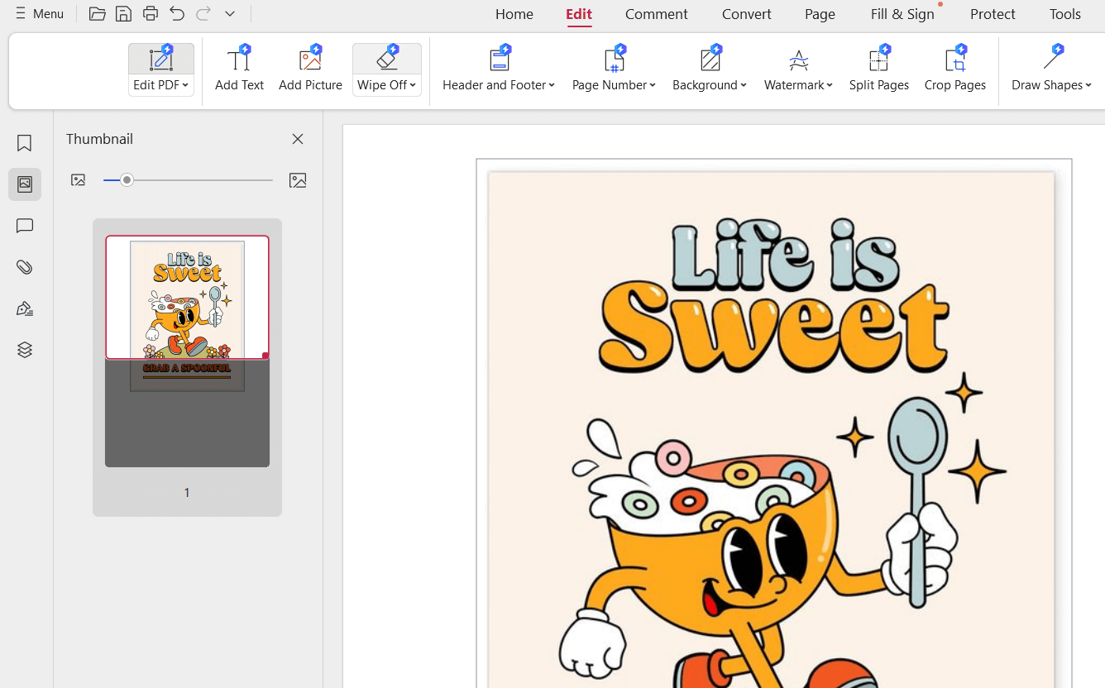Screen dimensions: 1105x688
Task: Open the Menu
Action: [39, 13]
